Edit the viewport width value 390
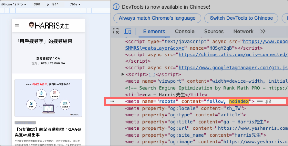This screenshot has width=288, height=146. (37, 4)
